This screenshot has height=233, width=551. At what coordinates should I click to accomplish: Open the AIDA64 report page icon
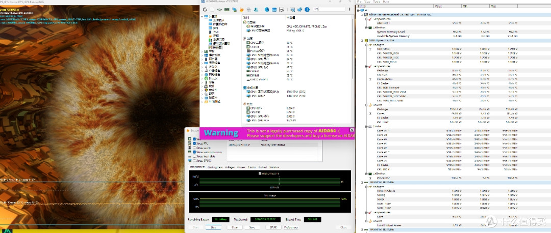pos(212,10)
